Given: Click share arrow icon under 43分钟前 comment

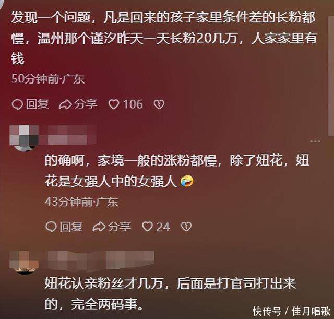Looking at the screenshot, I should click(x=99, y=227).
